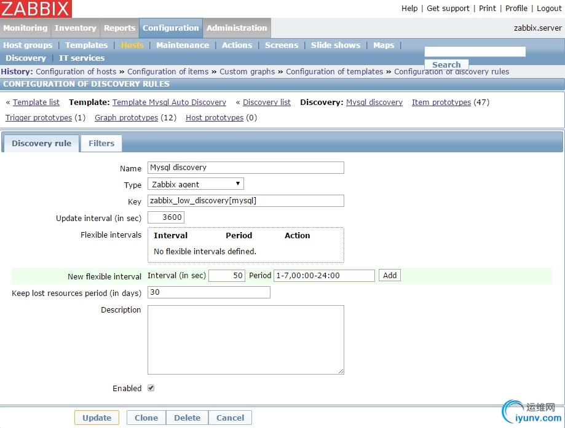This screenshot has height=428, width=565.
Task: Go back to the Template list
Action: point(36,102)
